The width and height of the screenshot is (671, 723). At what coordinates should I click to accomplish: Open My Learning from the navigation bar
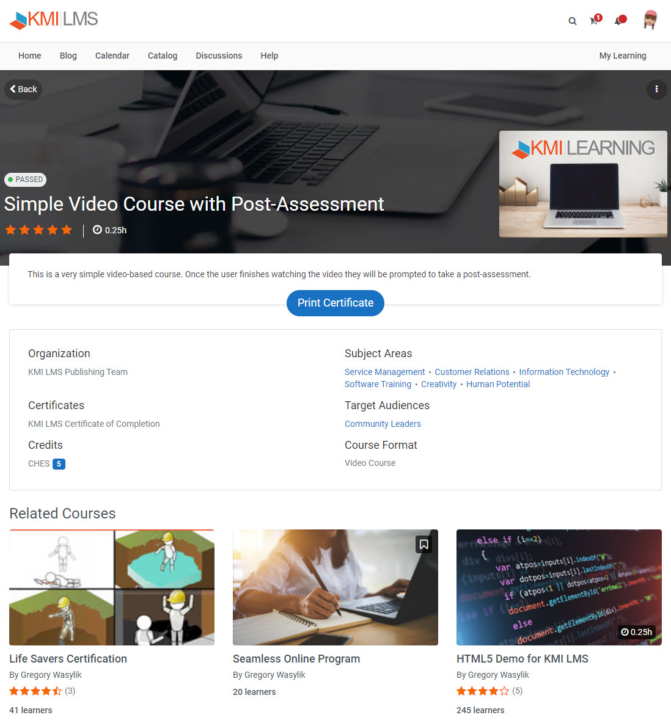[623, 56]
